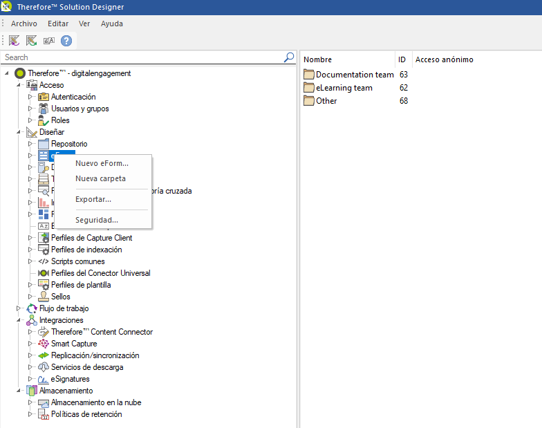Click the Flujo de trabajo icon

click(x=32, y=308)
